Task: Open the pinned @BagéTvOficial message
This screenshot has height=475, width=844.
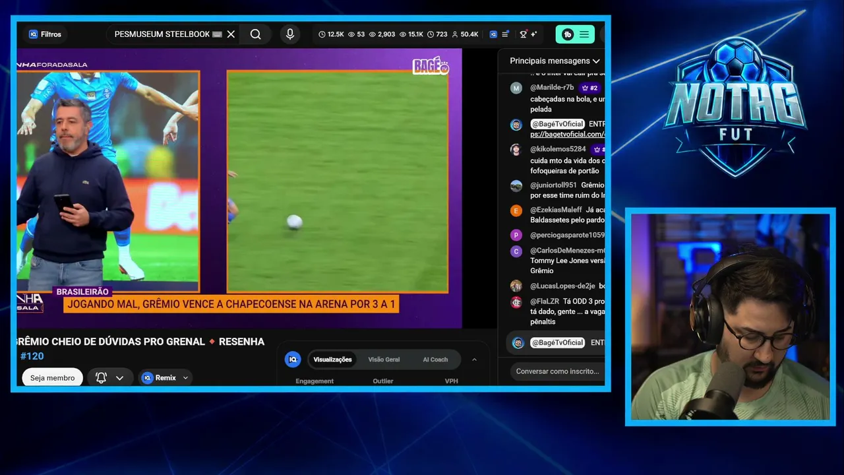Action: point(555,343)
